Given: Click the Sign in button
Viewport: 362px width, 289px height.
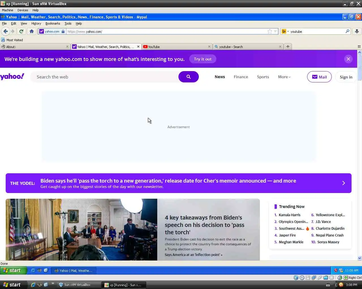Looking at the screenshot, I should [x=346, y=77].
